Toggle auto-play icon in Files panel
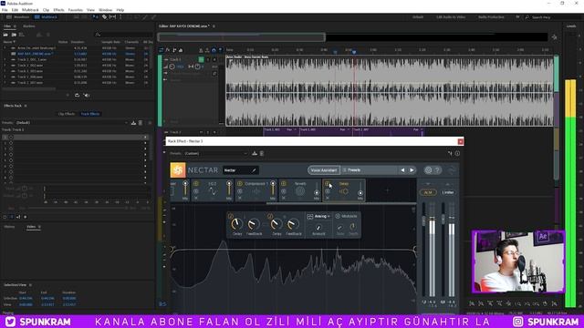584x328 pixels. 87,95
